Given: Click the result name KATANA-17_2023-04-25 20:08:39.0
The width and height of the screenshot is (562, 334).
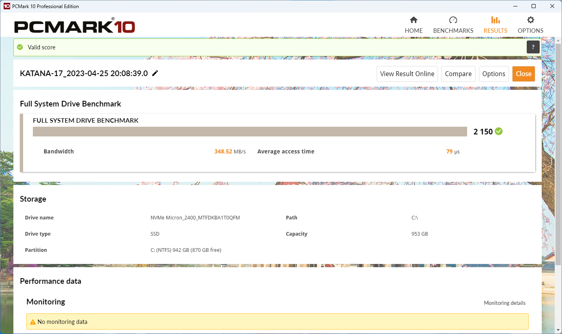Looking at the screenshot, I should click(x=84, y=74).
